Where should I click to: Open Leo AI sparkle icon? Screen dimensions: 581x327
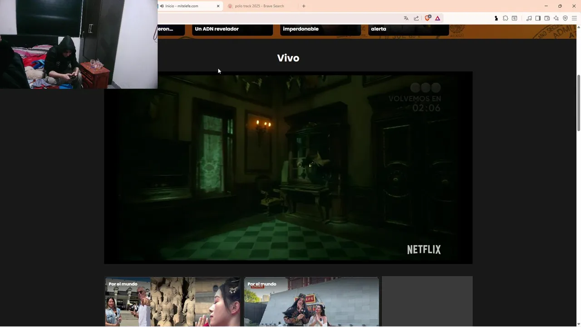tap(556, 18)
